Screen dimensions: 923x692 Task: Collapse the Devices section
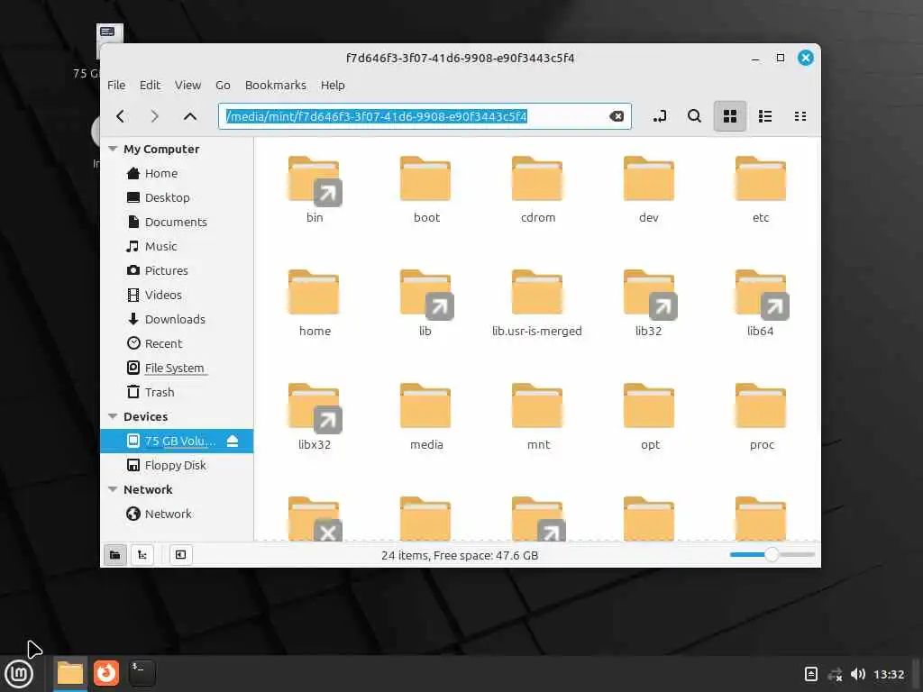[113, 416]
